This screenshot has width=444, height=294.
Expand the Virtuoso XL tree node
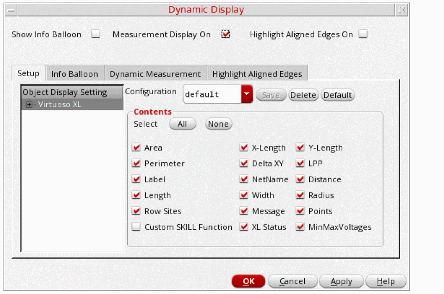[x=30, y=104]
